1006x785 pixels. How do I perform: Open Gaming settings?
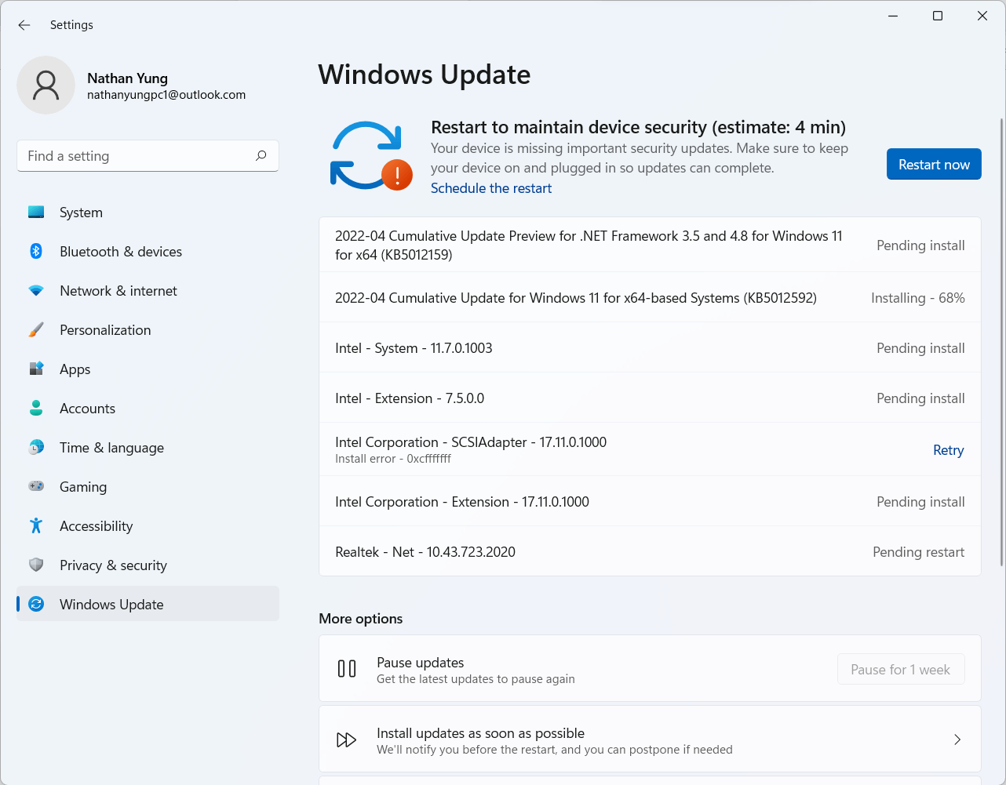tap(148, 486)
